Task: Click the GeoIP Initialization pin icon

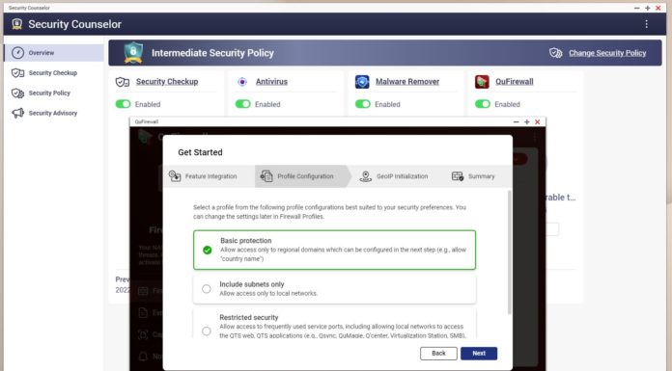Action: [366, 176]
